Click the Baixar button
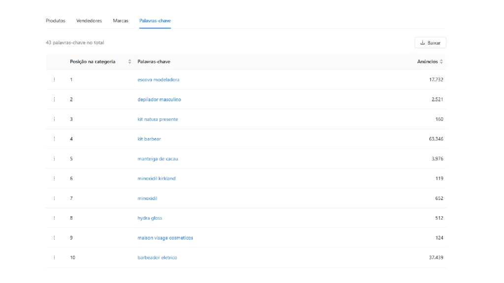504x283 pixels. (430, 42)
